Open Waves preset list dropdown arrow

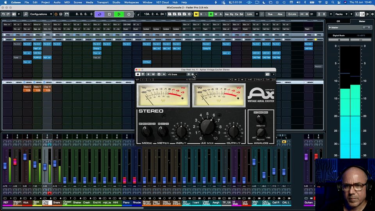pyautogui.click(x=230, y=79)
